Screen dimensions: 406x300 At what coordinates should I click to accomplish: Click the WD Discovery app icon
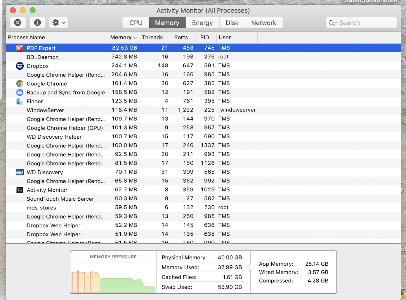[20, 172]
